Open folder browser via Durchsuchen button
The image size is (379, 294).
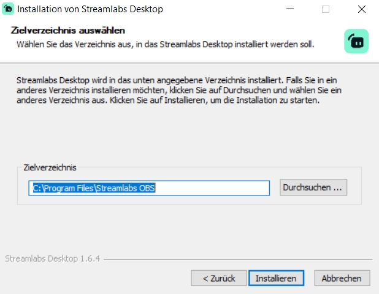tap(314, 187)
